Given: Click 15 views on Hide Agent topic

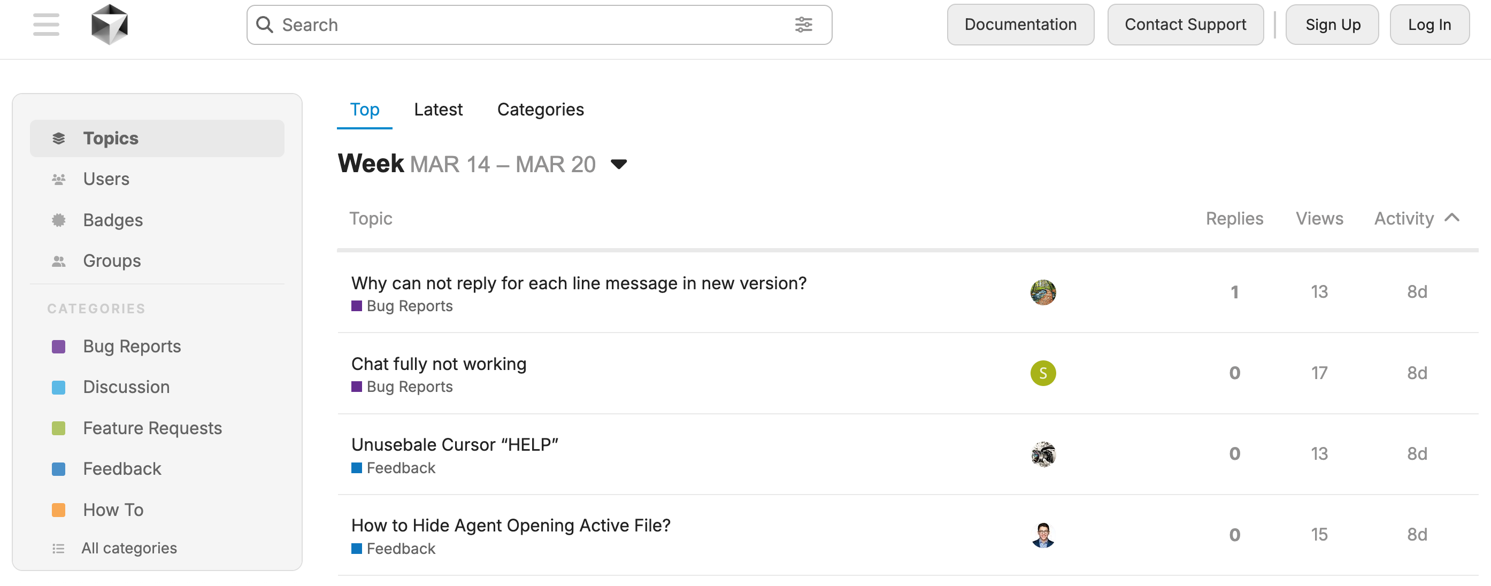Looking at the screenshot, I should tap(1319, 535).
